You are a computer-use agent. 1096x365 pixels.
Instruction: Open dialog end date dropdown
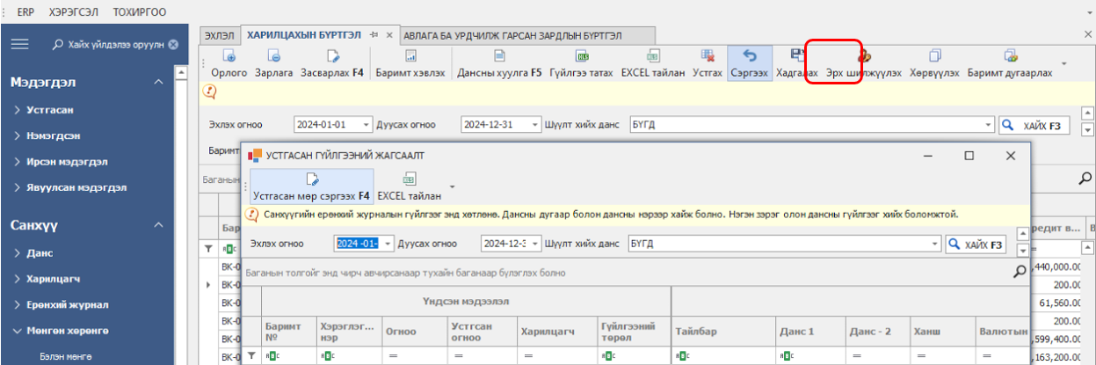pos(533,244)
